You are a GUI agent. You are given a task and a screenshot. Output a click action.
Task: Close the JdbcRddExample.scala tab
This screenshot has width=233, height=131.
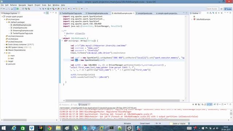[134, 13]
